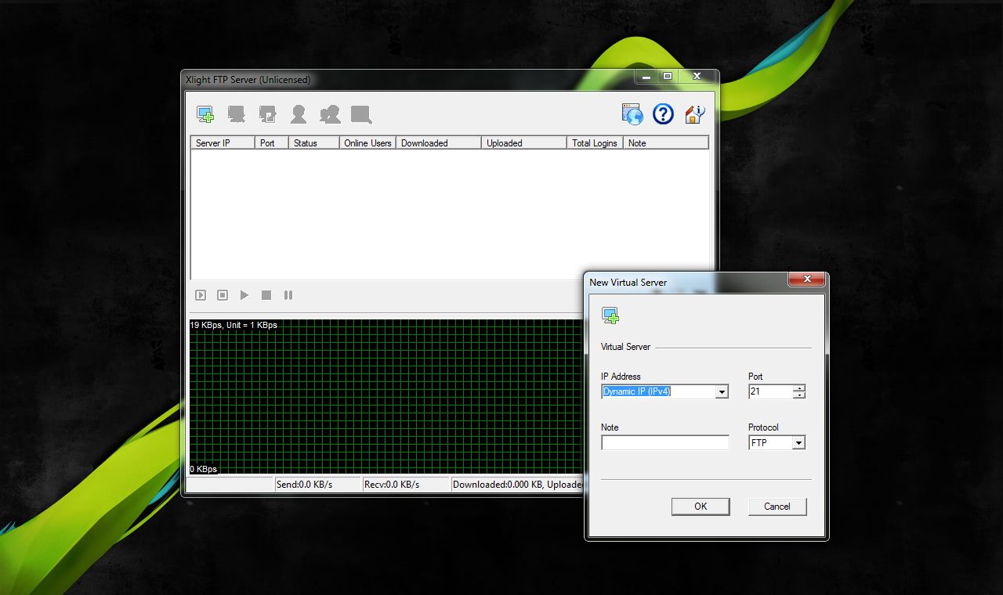Open the Protocol dropdown showing FTP
Image resolution: width=1003 pixels, height=595 pixels.
pyautogui.click(x=798, y=443)
